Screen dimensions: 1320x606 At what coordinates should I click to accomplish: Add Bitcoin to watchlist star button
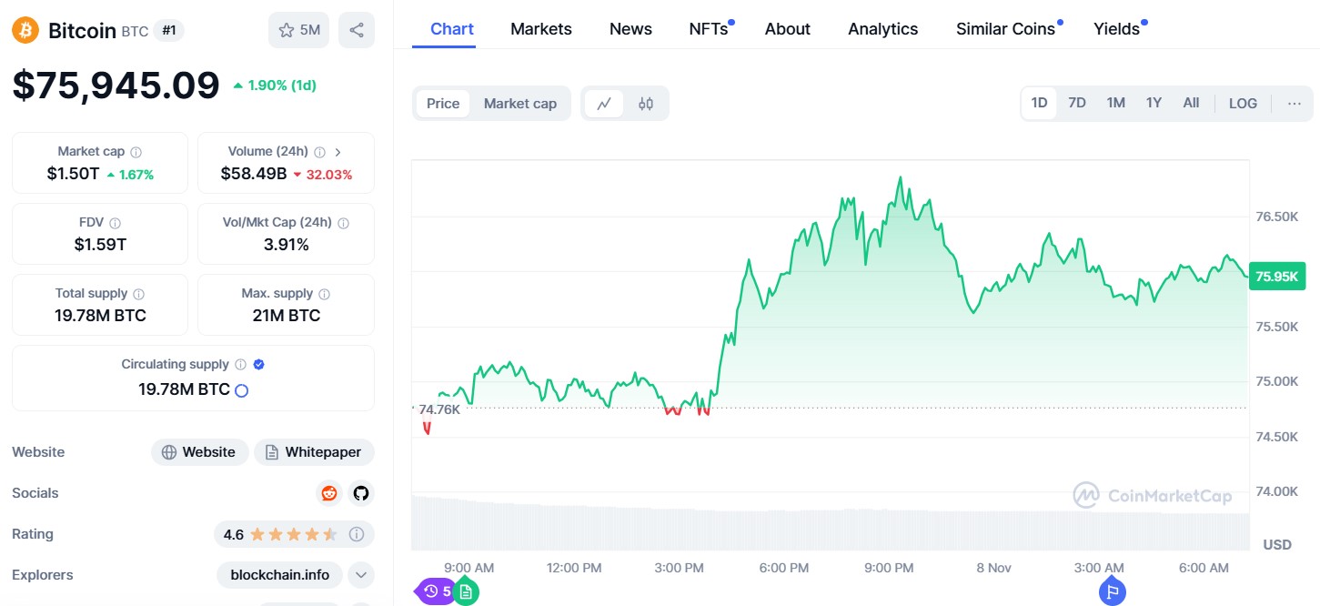coord(298,30)
